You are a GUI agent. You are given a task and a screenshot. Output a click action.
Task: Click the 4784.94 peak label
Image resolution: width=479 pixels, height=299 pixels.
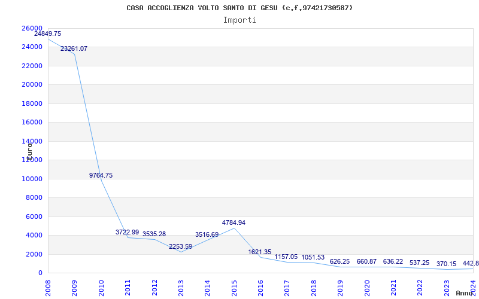pos(234,222)
